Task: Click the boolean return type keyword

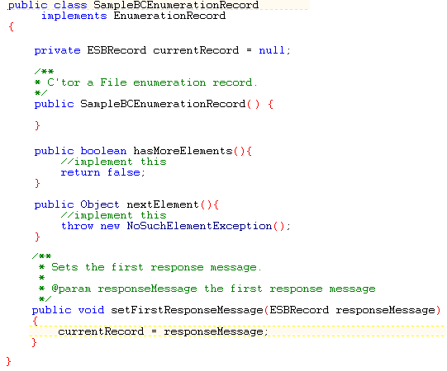Action: pyautogui.click(x=103, y=151)
